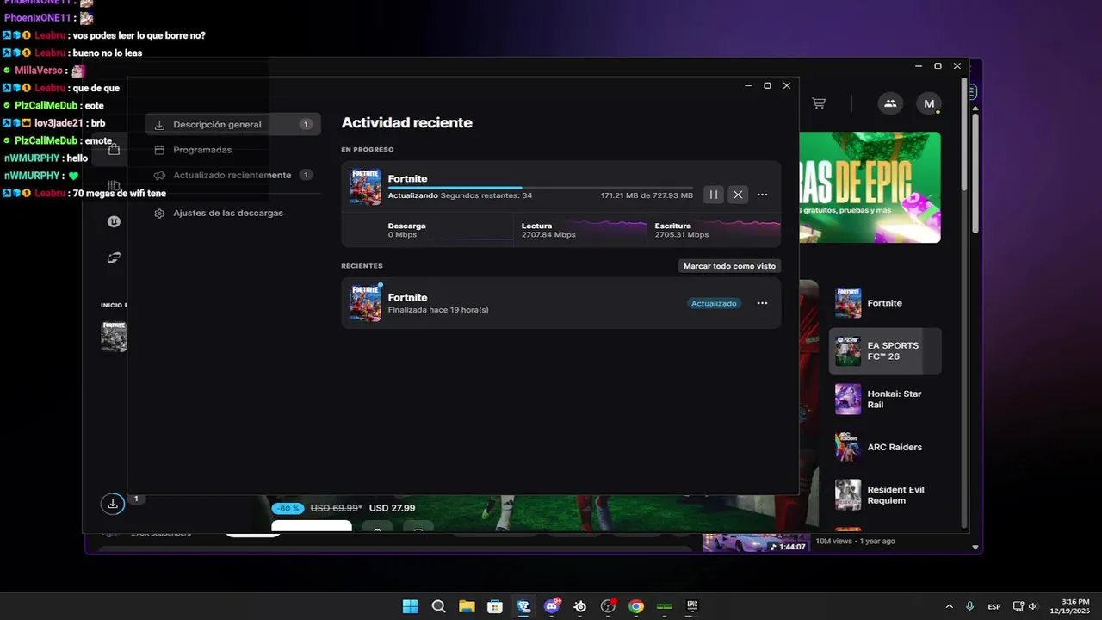Pause the Fortnite update in progress
Screen dimensions: 1102x620
click(714, 195)
